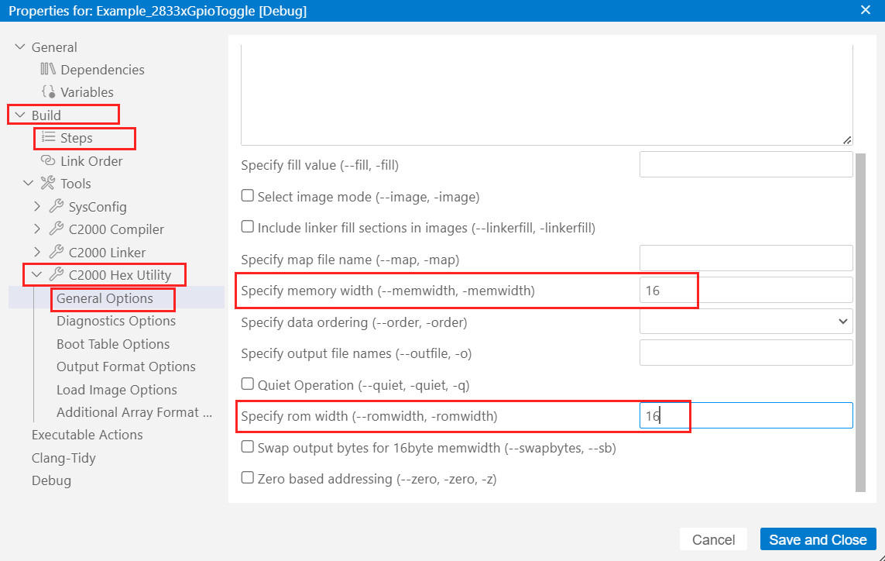Click the Variables braces icon
The image size is (885, 561).
coord(49,91)
